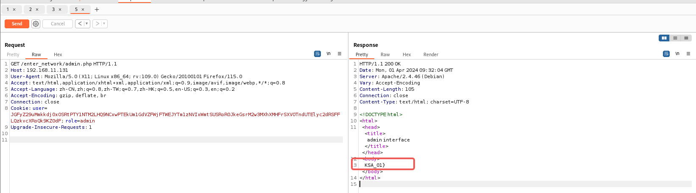
Task: Expand the back history dropdown arrow
Action: 87,24
